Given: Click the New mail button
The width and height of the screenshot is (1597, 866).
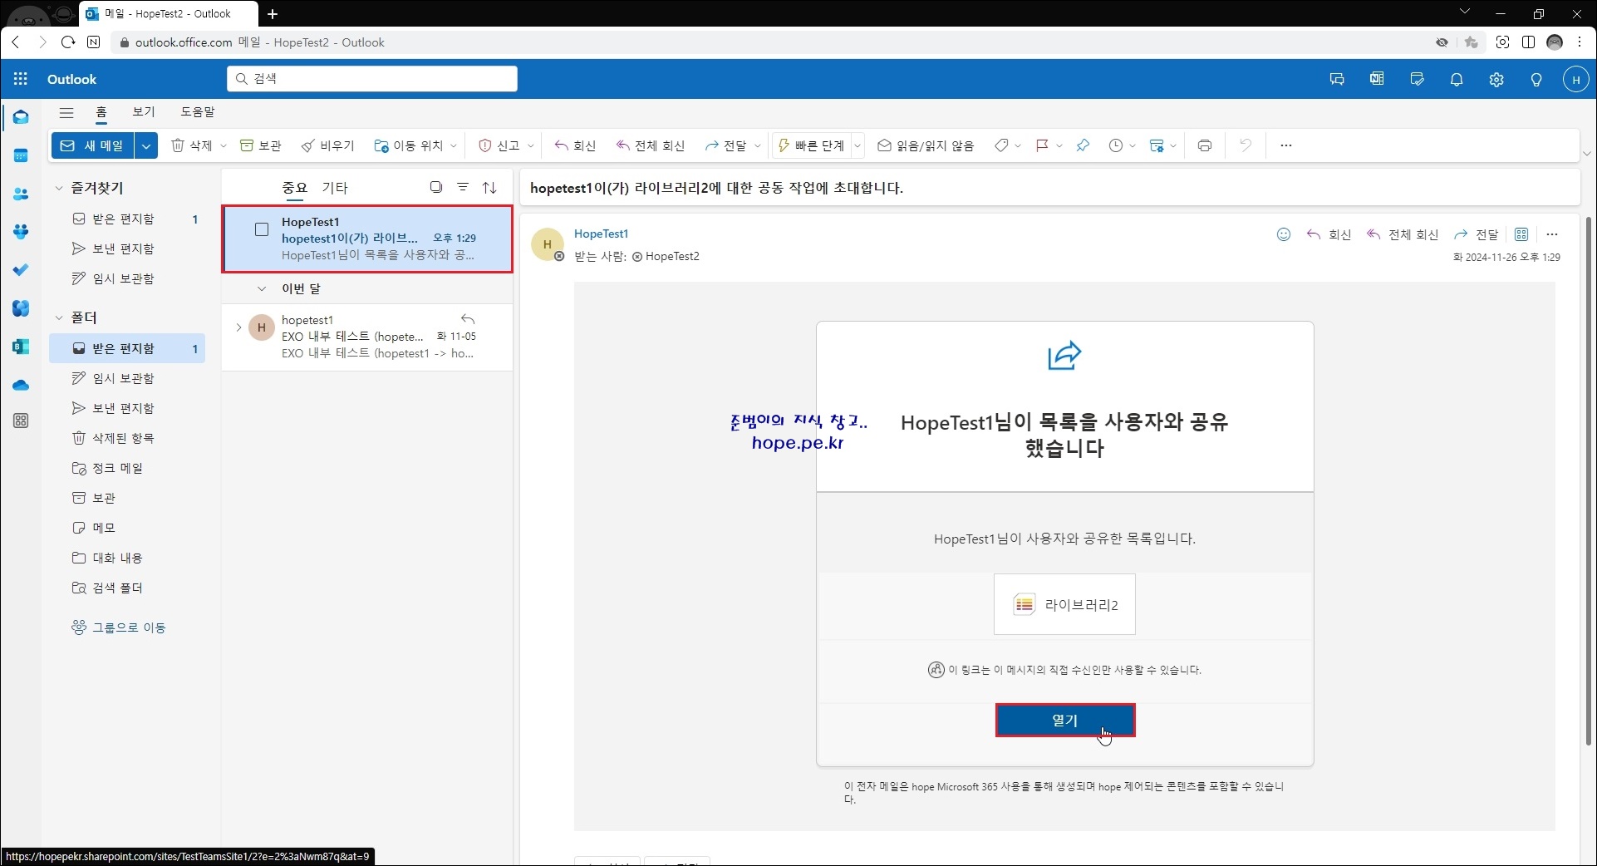Looking at the screenshot, I should tap(93, 145).
